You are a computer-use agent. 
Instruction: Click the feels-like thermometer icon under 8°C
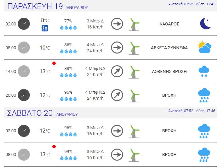[45, 28]
